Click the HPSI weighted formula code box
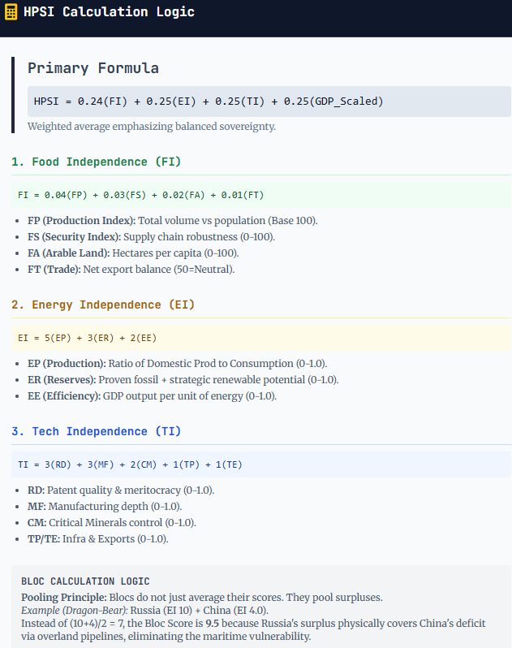512x648 pixels. [x=209, y=102]
